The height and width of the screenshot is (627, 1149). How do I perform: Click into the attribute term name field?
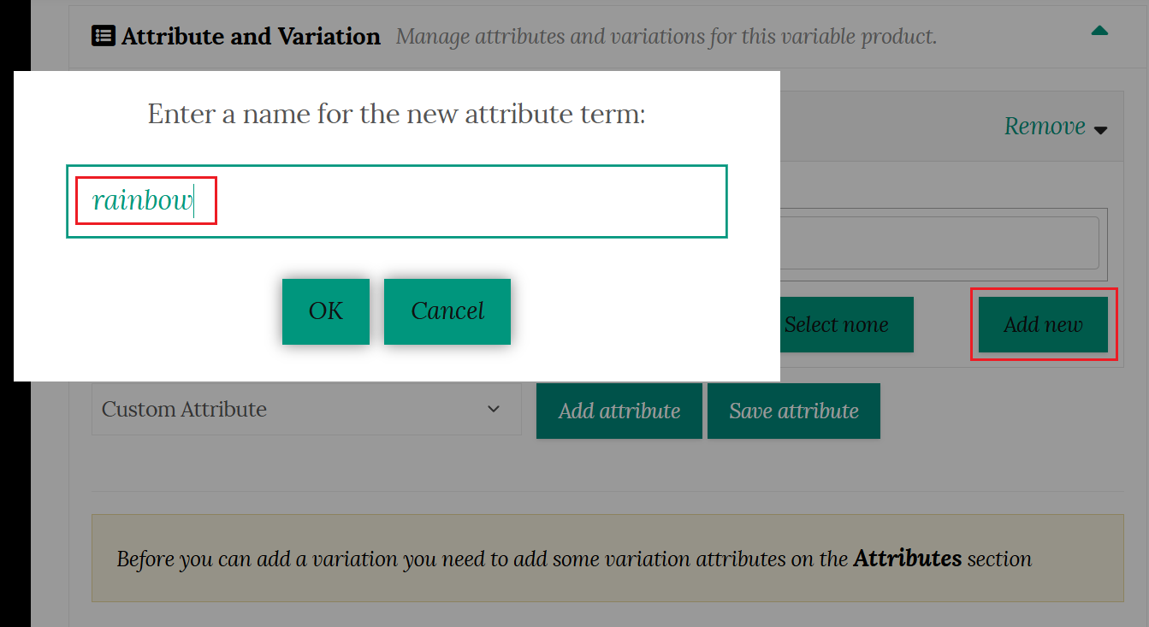click(397, 201)
